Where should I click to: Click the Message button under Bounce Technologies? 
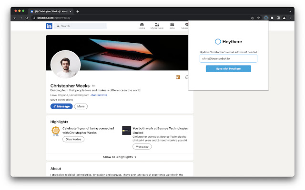142,147
